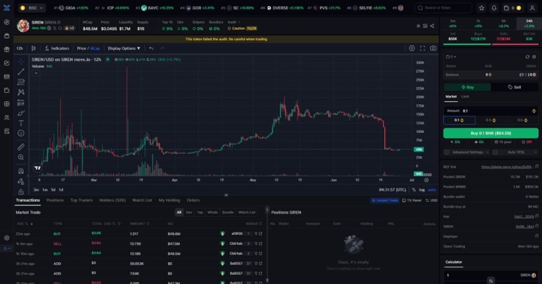Open the Indicators button
Screen dimensions: 542x284
tap(57, 48)
